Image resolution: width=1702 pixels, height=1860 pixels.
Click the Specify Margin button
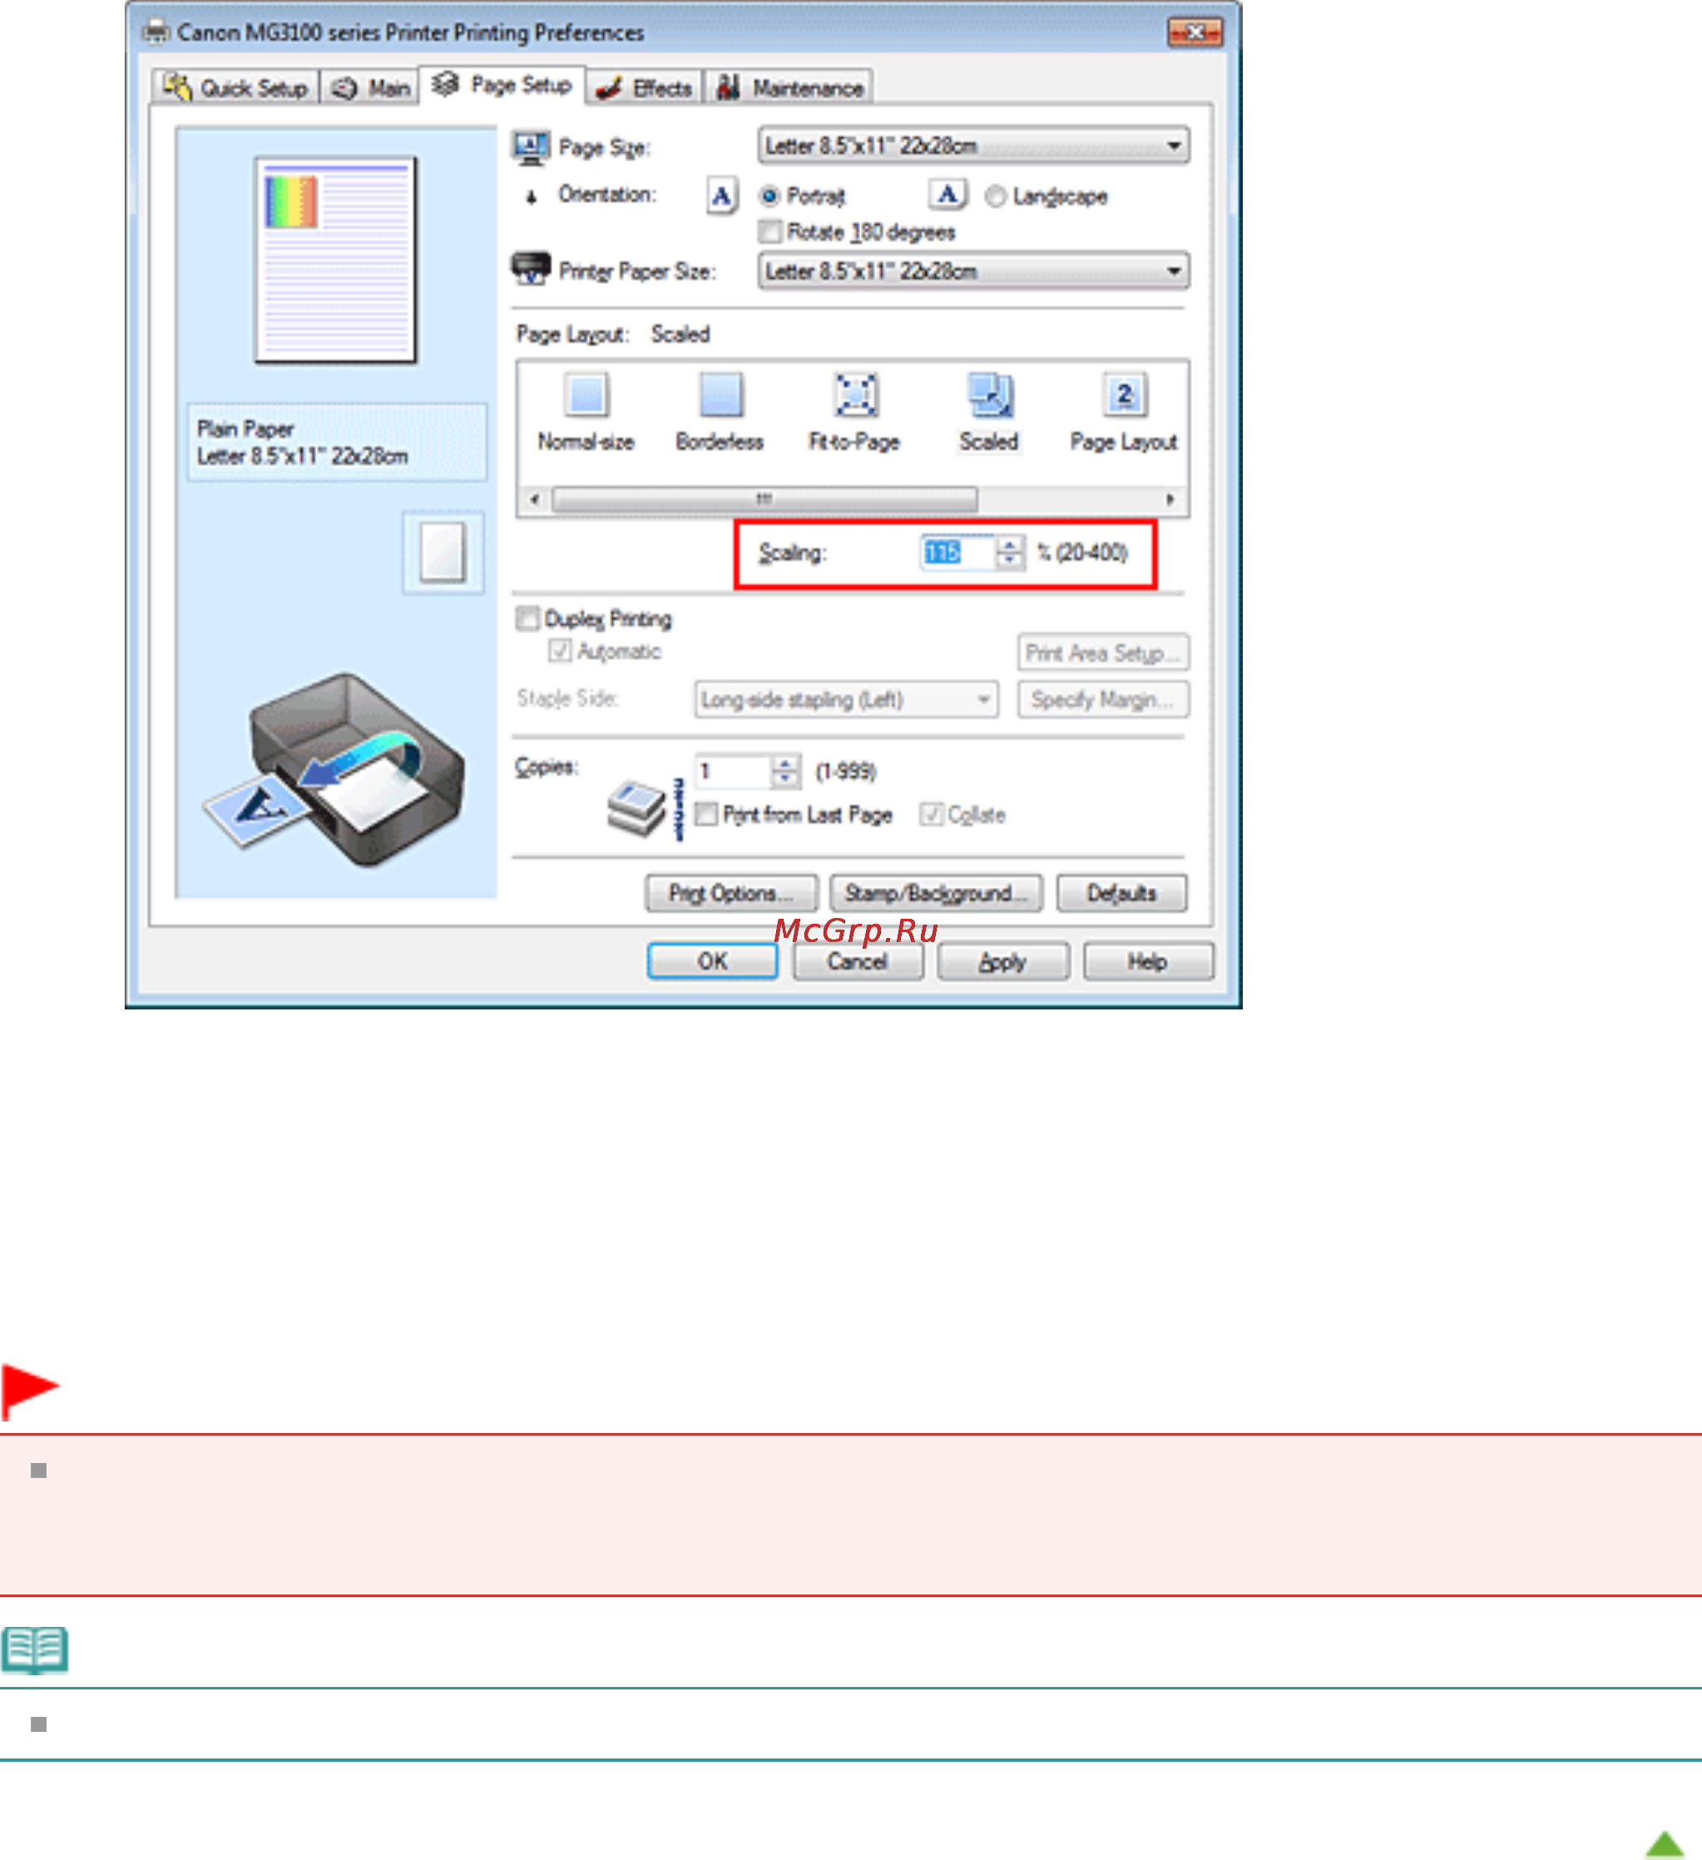(x=1104, y=699)
